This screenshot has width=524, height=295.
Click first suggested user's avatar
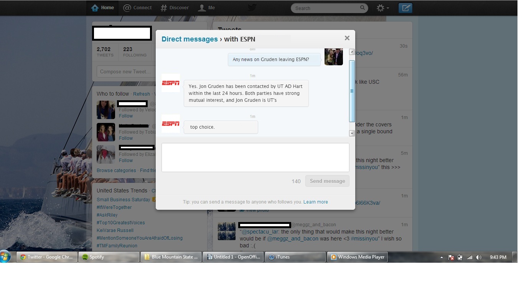coord(106,110)
